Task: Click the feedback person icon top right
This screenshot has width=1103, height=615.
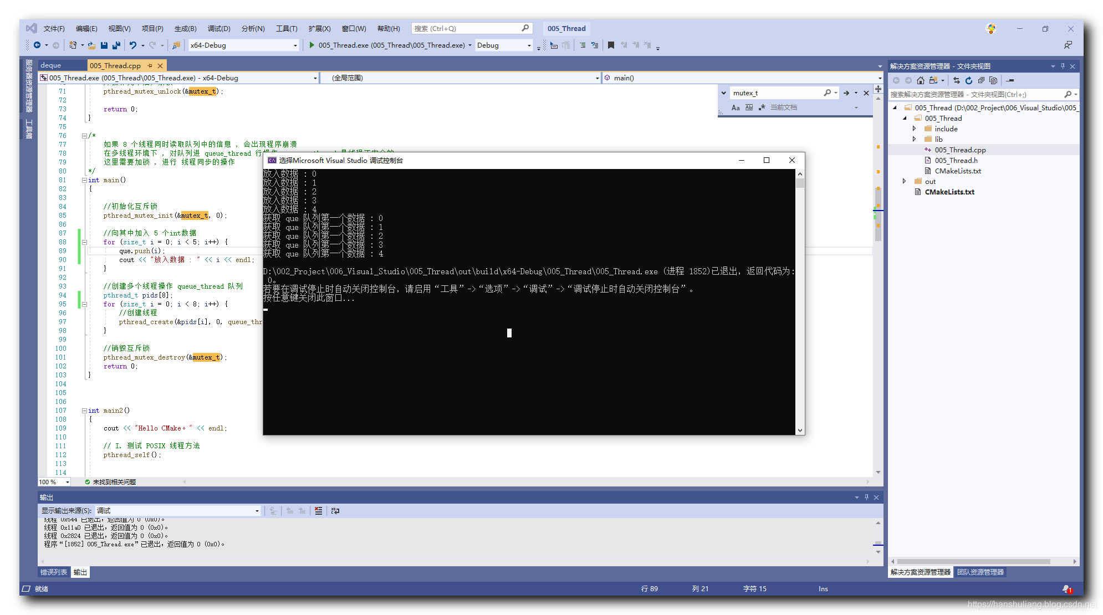Action: (x=1068, y=45)
